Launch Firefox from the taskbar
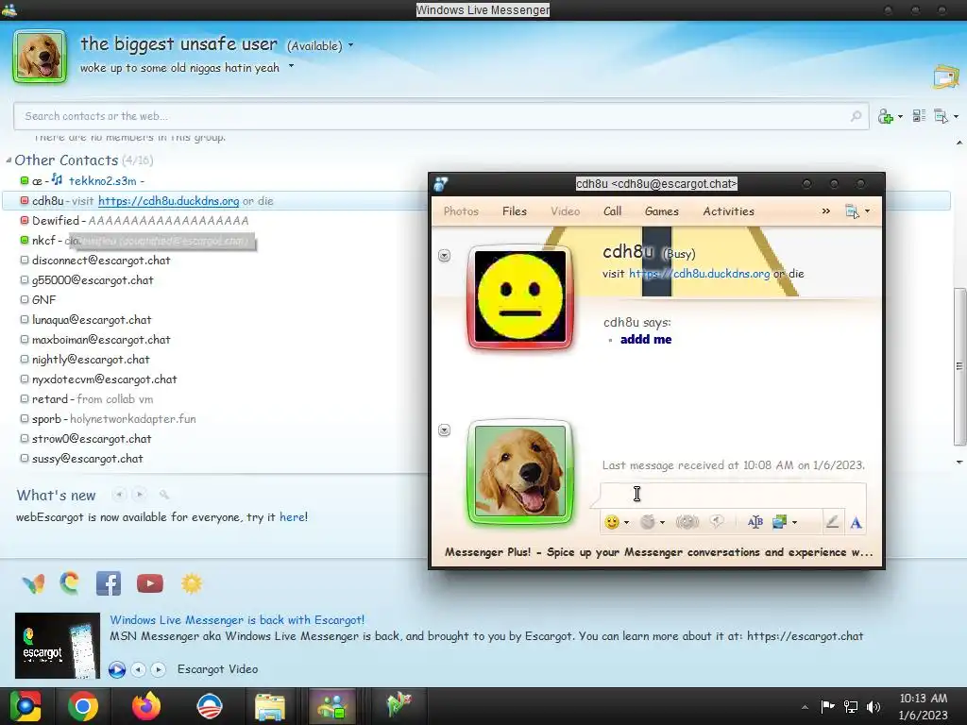This screenshot has height=725, width=967. click(146, 706)
